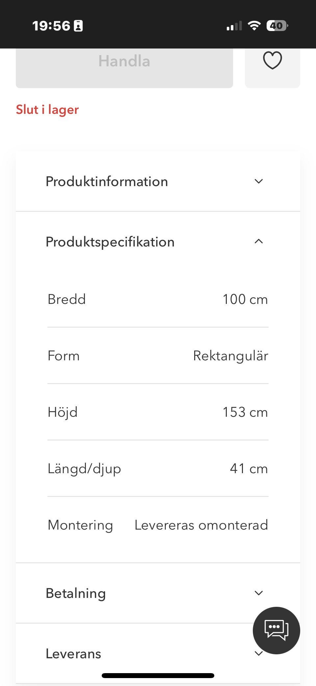Screen dimensions: 316x686
Task: Tap the Höjd 153 cm value
Action: 245,412
